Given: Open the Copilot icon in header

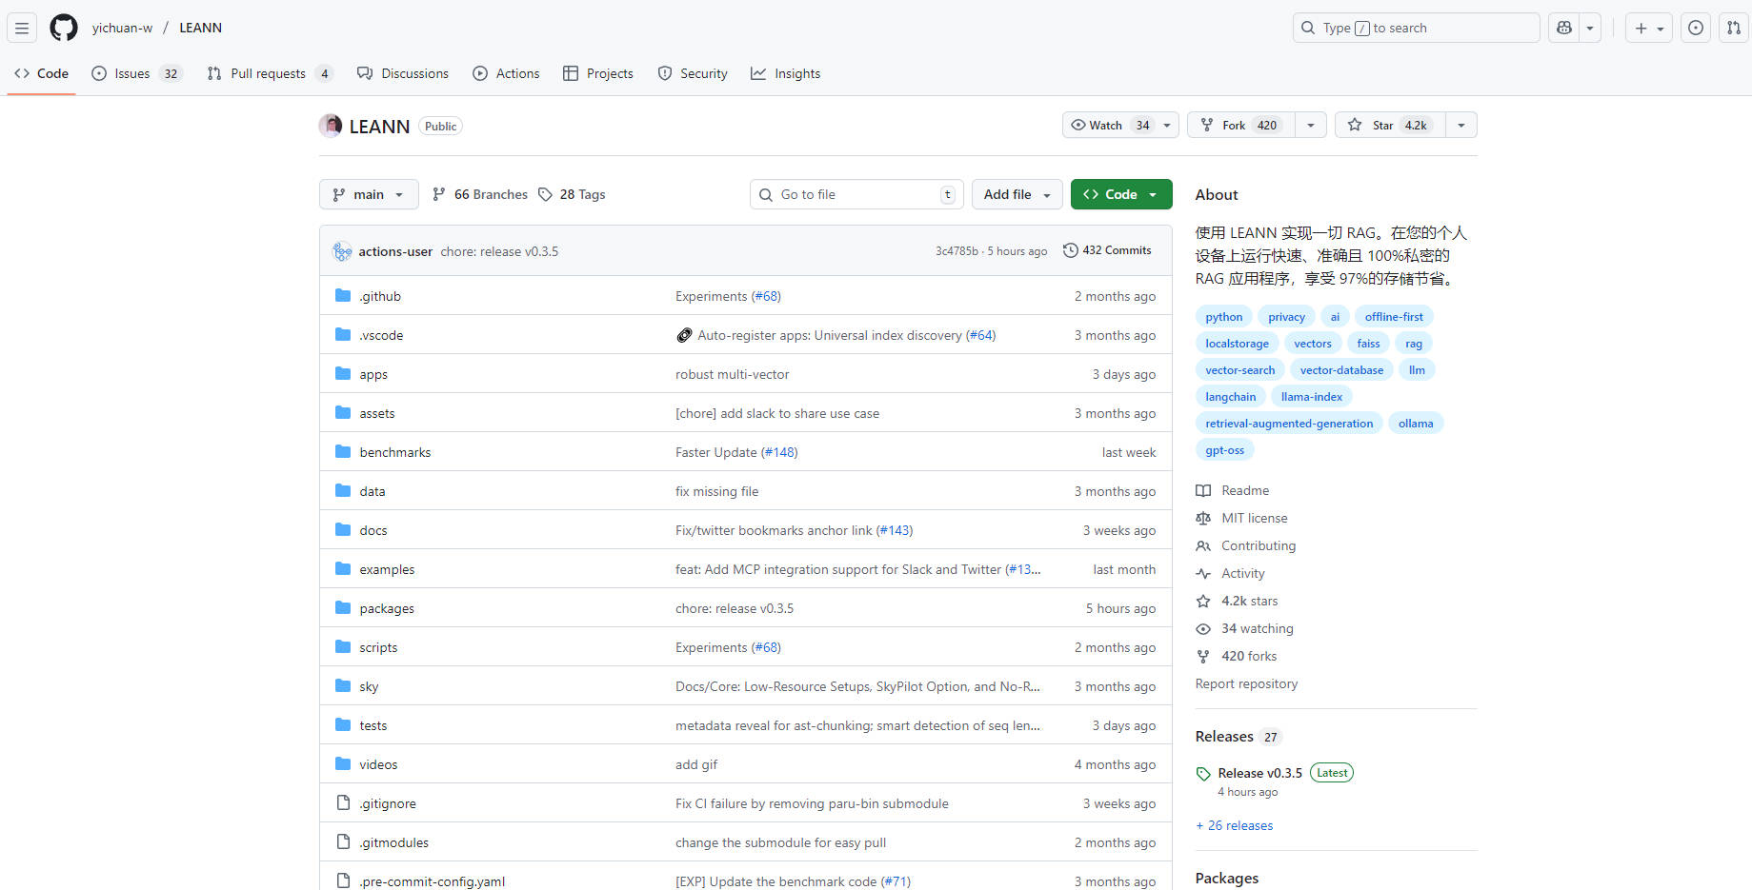Looking at the screenshot, I should tap(1564, 28).
